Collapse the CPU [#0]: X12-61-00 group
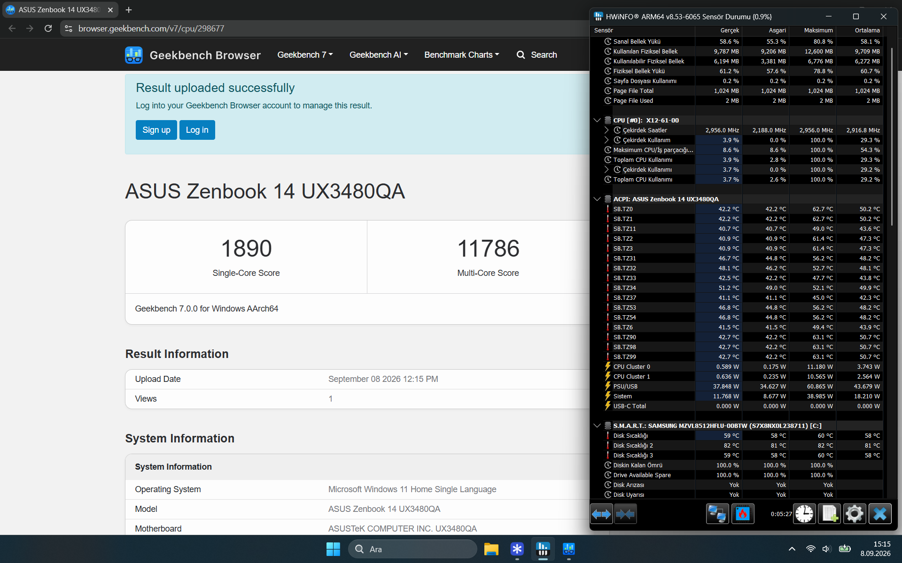 point(597,121)
